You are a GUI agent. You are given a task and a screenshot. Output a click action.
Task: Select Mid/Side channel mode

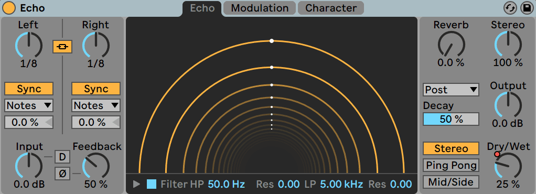tap(451, 182)
